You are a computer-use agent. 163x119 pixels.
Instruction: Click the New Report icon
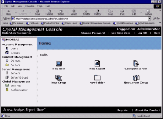coord(97,63)
